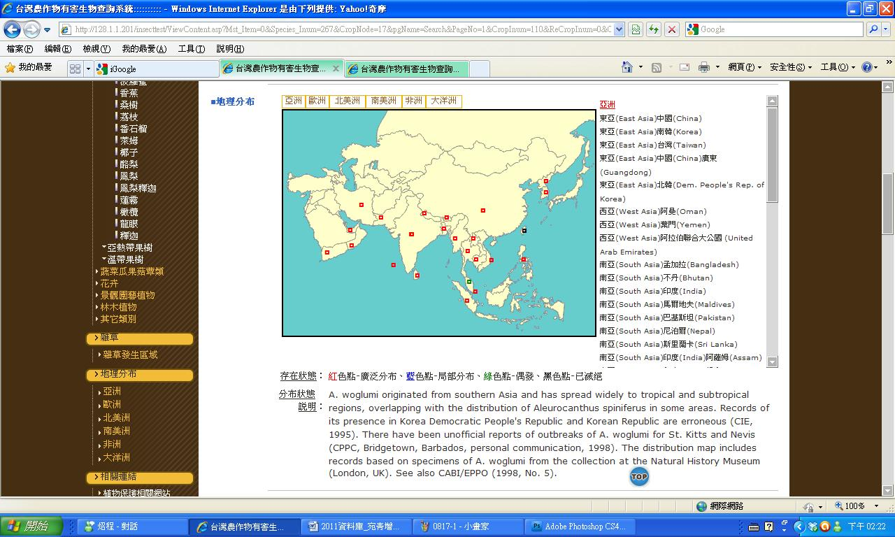Click the browser Back arrow button
The width and height of the screenshot is (895, 537).
click(x=12, y=29)
